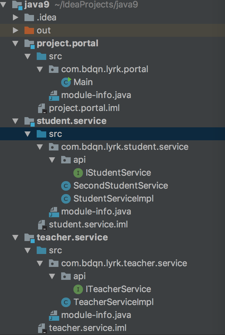Click the SecondStudentService class icon

[x=66, y=186]
